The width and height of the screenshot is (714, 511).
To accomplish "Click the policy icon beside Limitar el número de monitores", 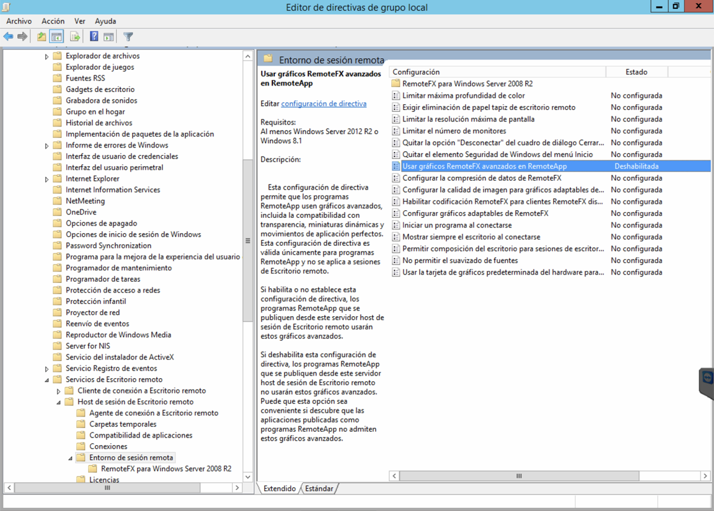I will coord(396,131).
